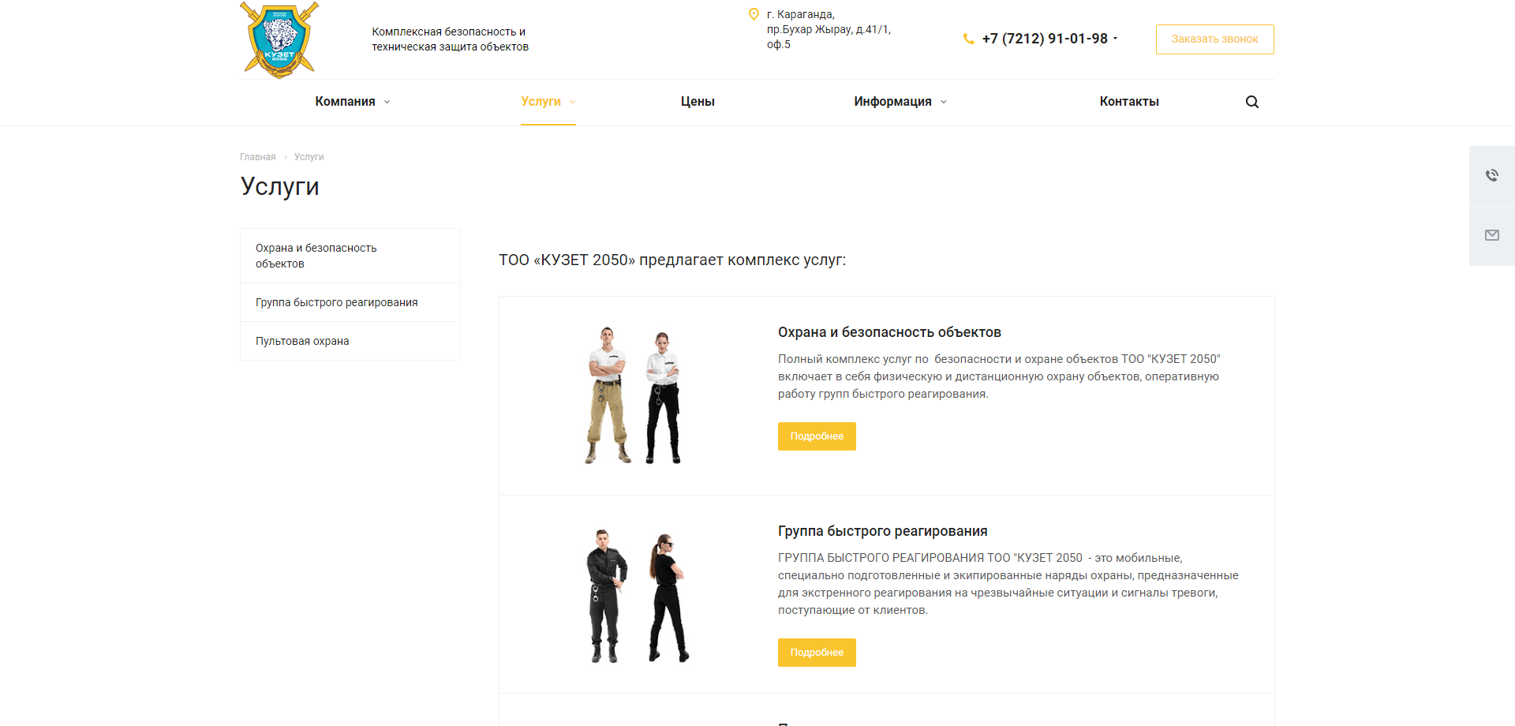This screenshot has width=1515, height=726.
Task: Click Подробнее under Группа быстрого реагирования
Action: click(817, 653)
